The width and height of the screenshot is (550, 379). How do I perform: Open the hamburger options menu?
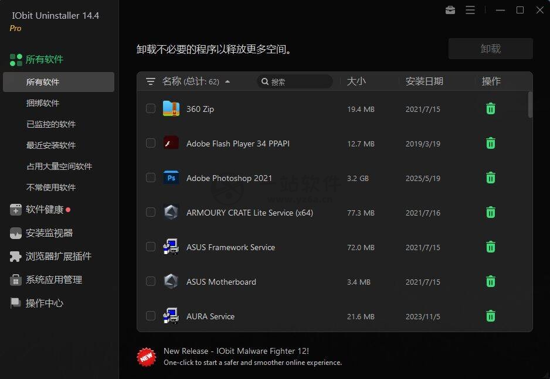click(470, 10)
